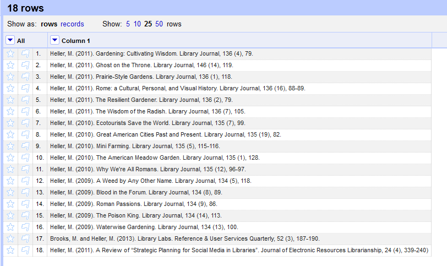Screen dimensions: 447x266
Task: Flag row 17 Library Labs
Action: (25, 238)
